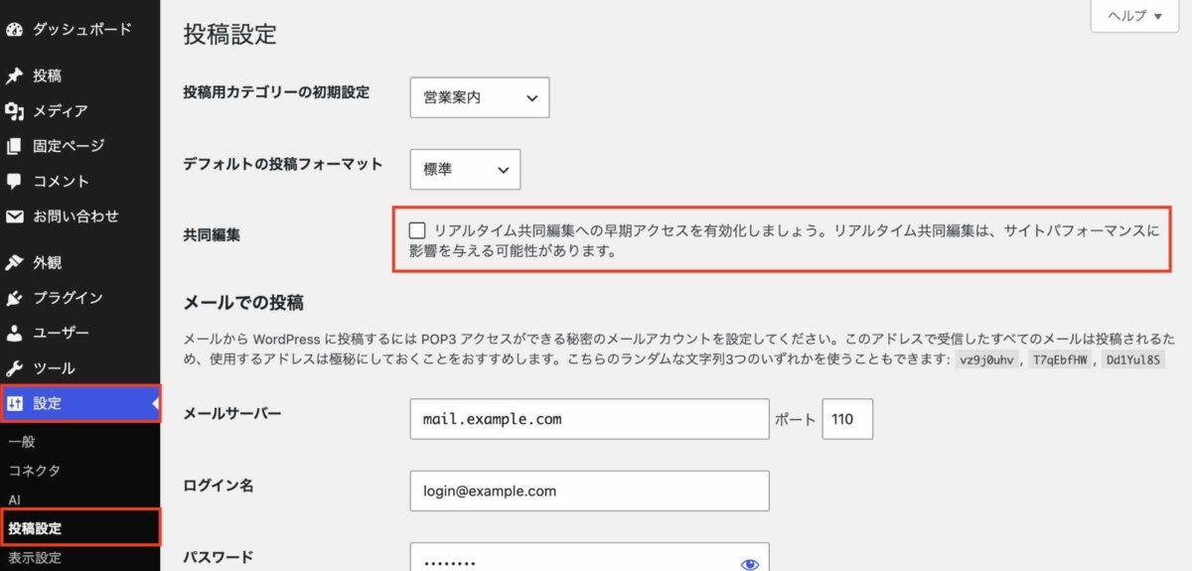Select the コネクタ submenu item
Screen dimensions: 1192x571
35,471
